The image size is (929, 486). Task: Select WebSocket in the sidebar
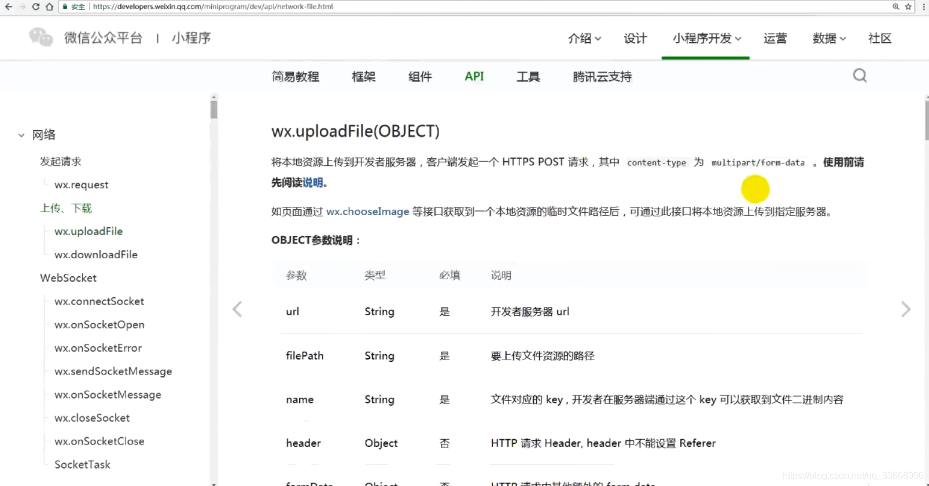point(68,278)
